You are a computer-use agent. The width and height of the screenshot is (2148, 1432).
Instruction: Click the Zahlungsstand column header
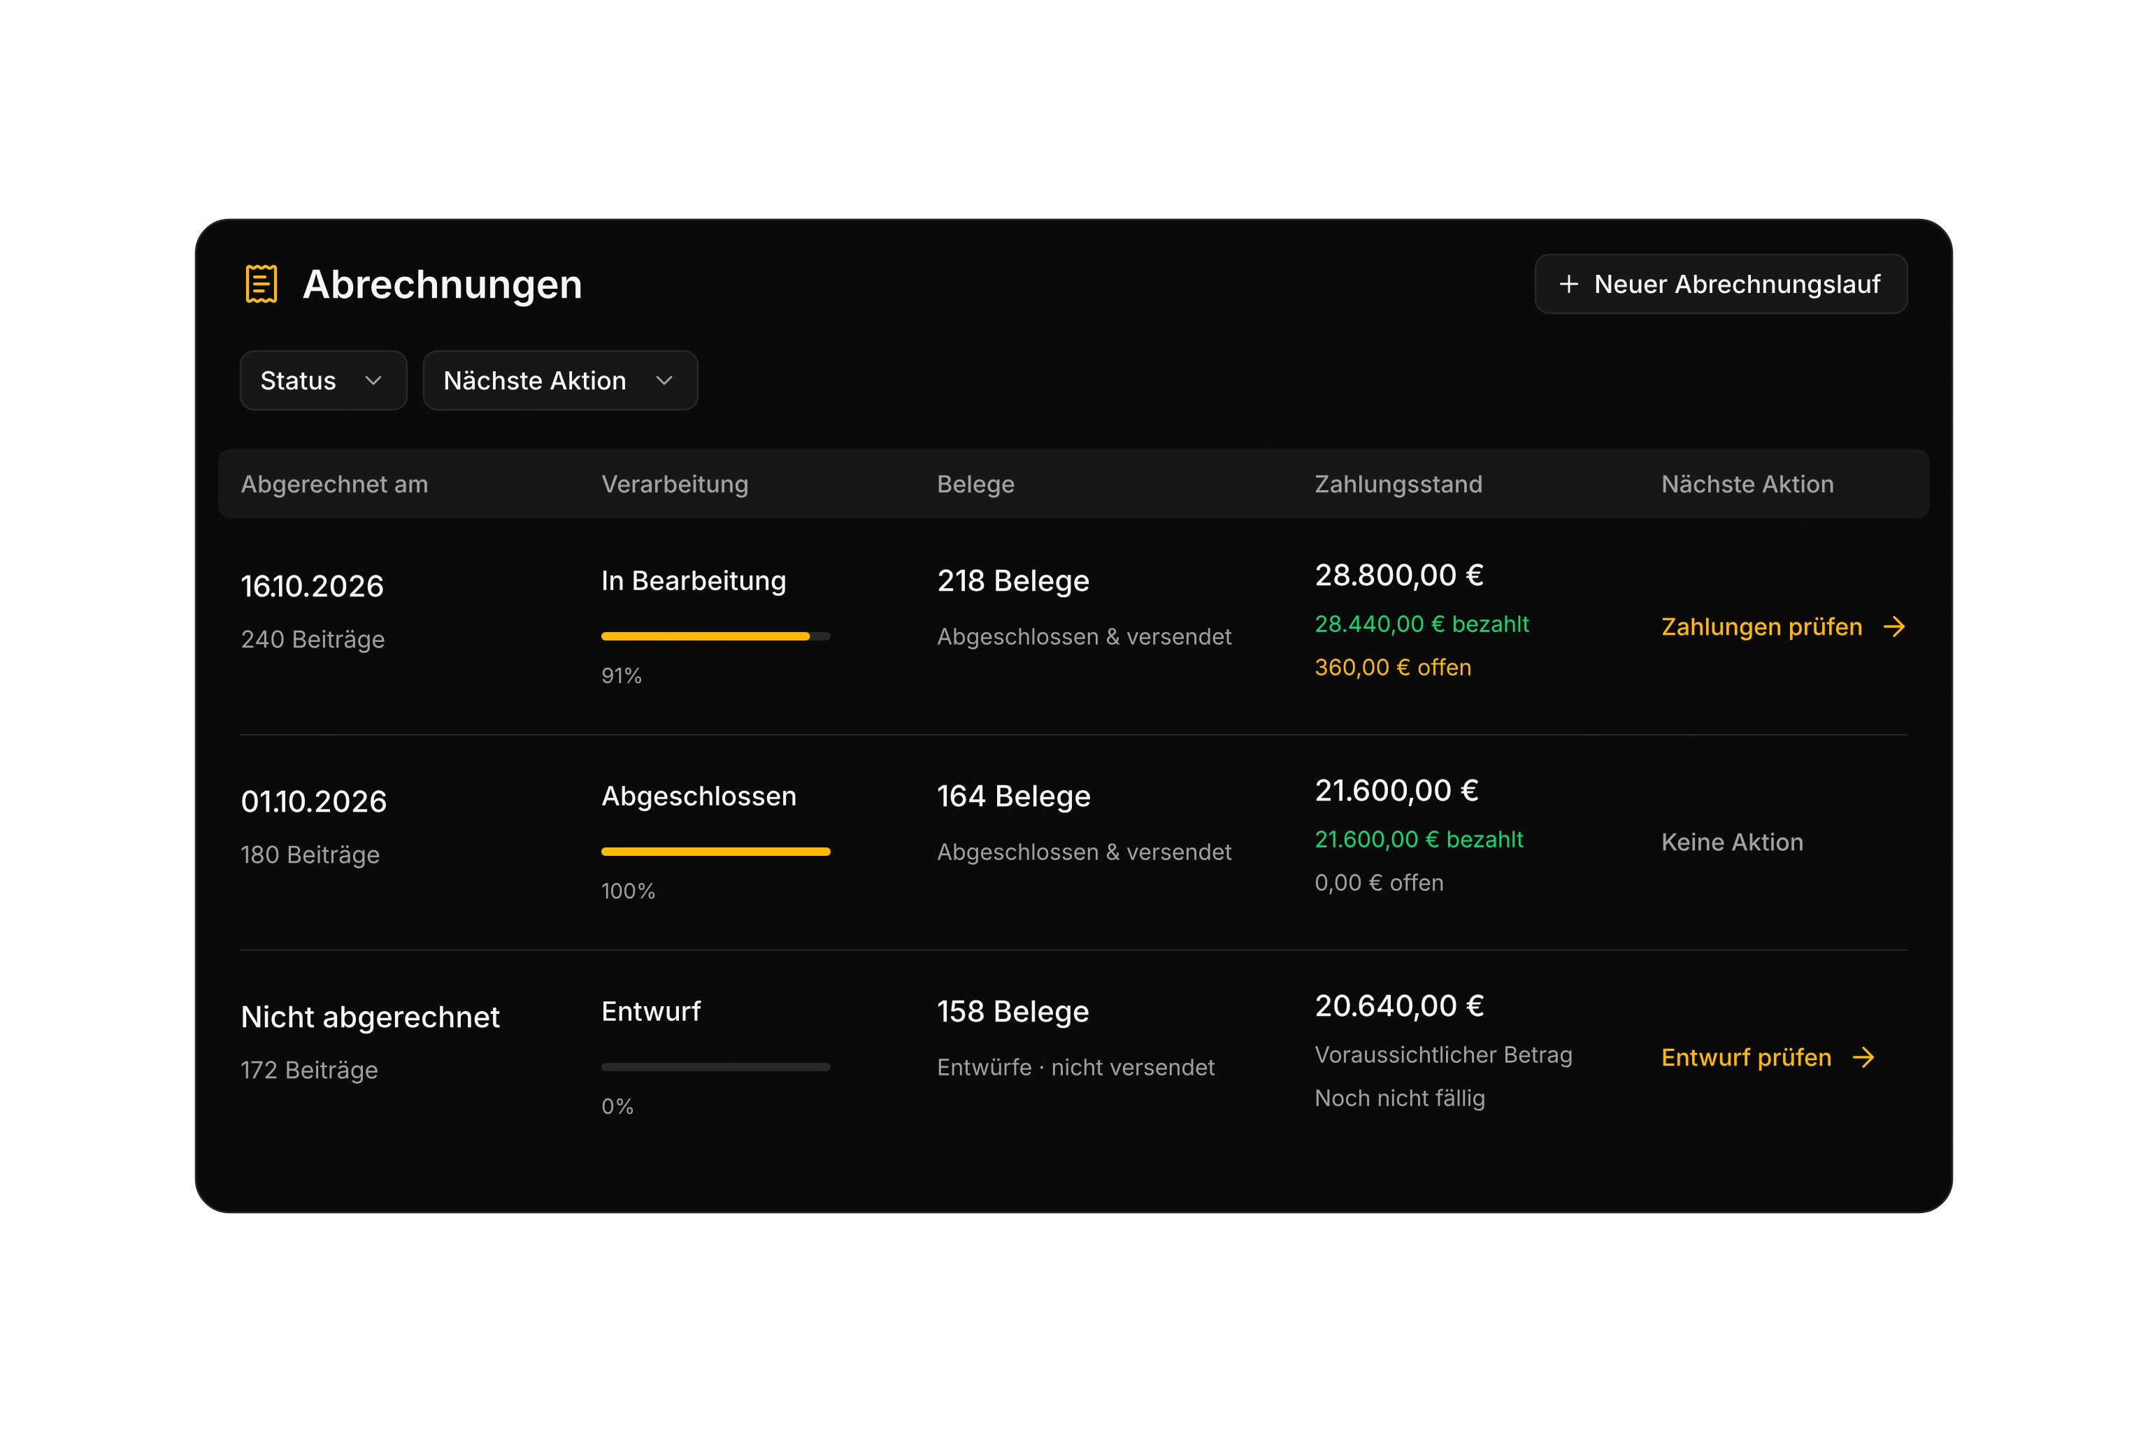1398,484
